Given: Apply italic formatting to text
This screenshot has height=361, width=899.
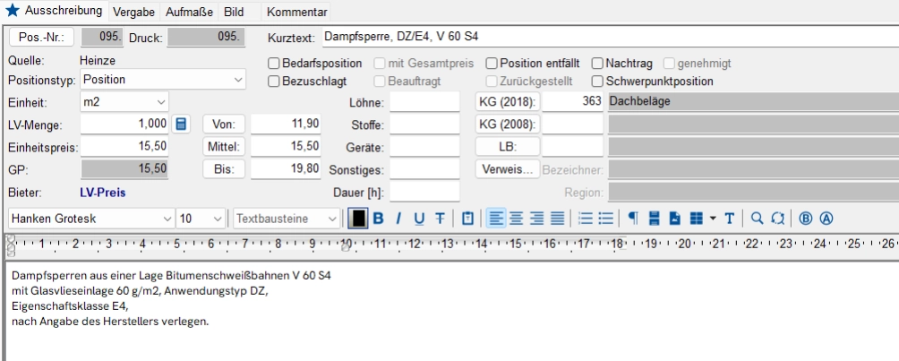Looking at the screenshot, I should [x=398, y=219].
